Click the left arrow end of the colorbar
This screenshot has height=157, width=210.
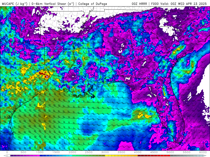coord(5,156)
